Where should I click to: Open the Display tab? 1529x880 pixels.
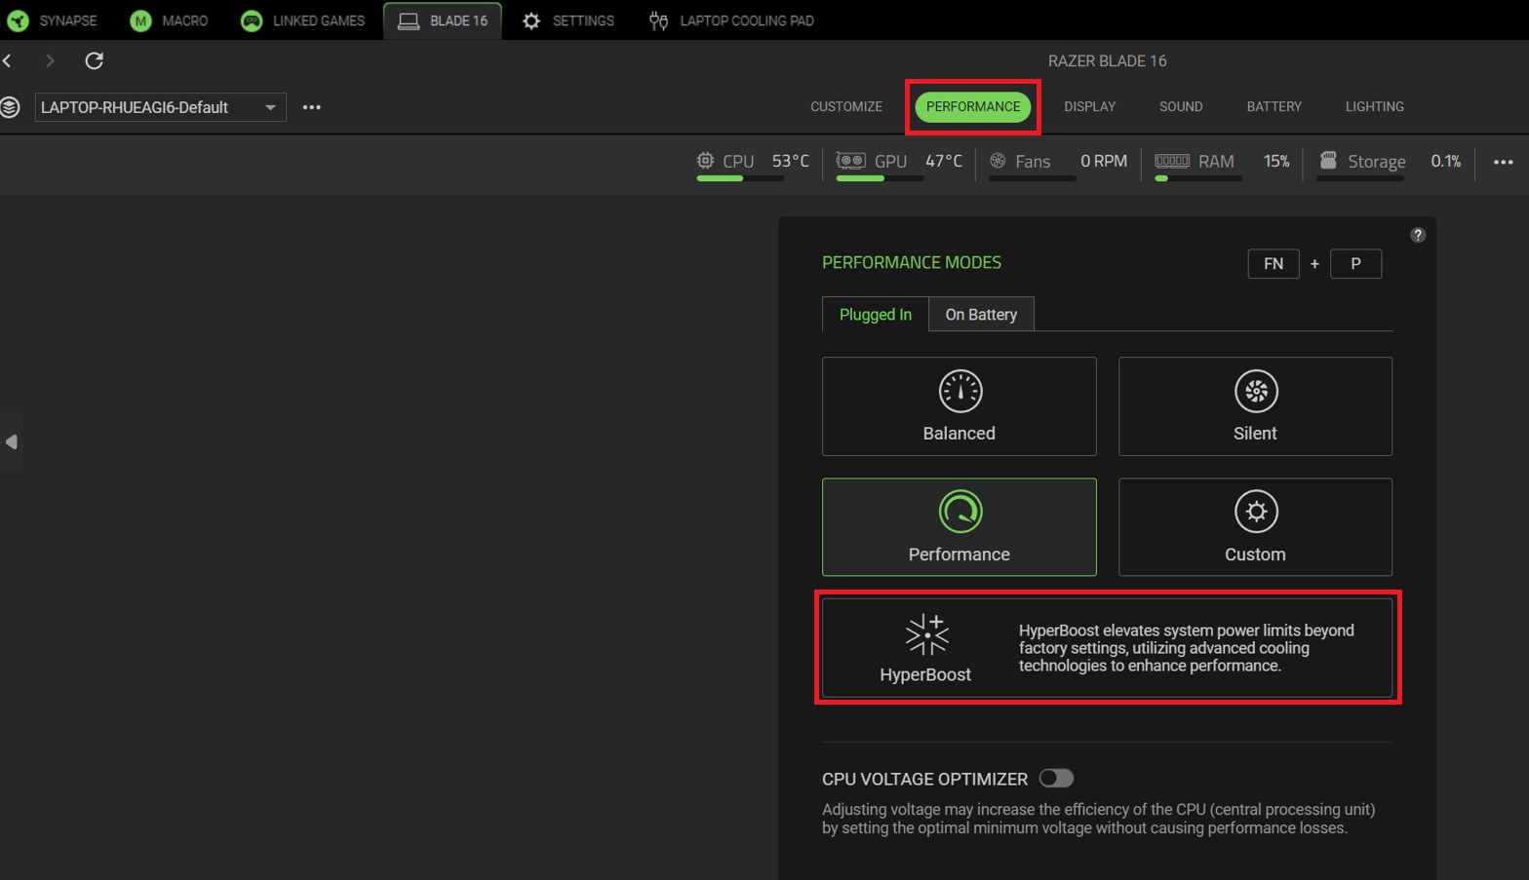point(1089,106)
